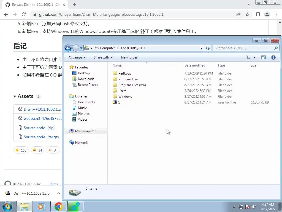Image resolution: width=282 pixels, height=212 pixels.
Task: Bookmark this page with the star icon
Action: [247, 14]
